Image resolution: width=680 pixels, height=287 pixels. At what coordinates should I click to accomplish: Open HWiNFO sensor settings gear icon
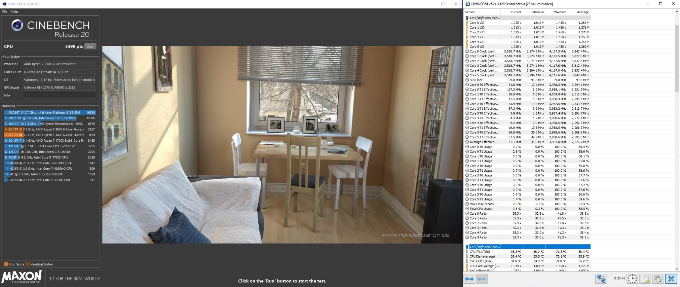coord(658,279)
